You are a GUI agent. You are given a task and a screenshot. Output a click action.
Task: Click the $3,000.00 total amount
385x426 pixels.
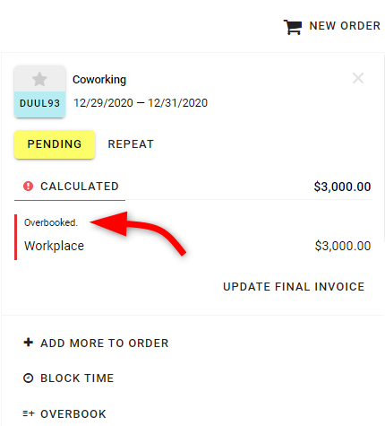pyautogui.click(x=342, y=187)
